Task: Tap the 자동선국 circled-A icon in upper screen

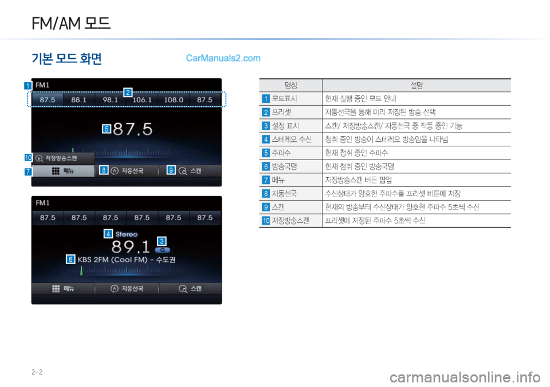Action: coord(115,171)
